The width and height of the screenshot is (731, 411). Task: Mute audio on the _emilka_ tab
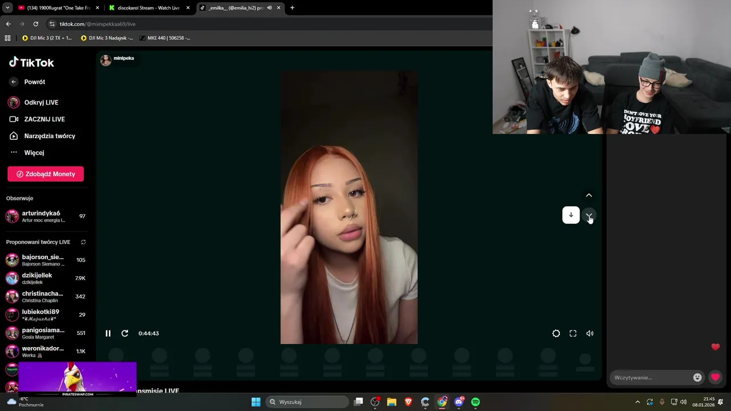pyautogui.click(x=269, y=8)
